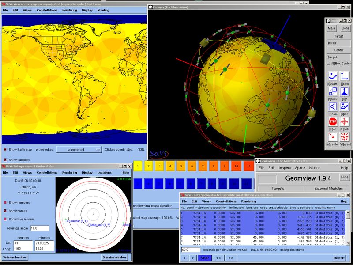Activate the fly tool icon

(344, 91)
